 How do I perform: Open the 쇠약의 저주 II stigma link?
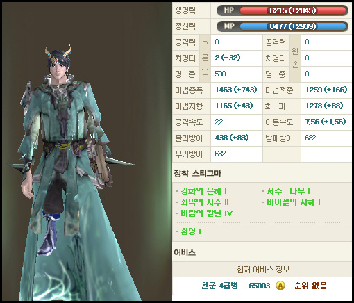click(x=205, y=202)
